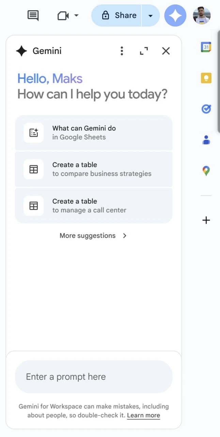The image size is (220, 437).
Task: Open Google Maps in side panel
Action: (x=206, y=171)
